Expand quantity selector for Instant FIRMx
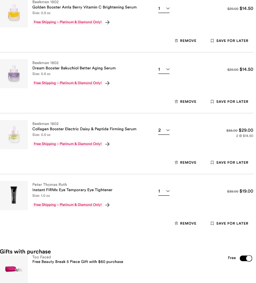Image resolution: width=256 pixels, height=283 pixels. pos(164,191)
